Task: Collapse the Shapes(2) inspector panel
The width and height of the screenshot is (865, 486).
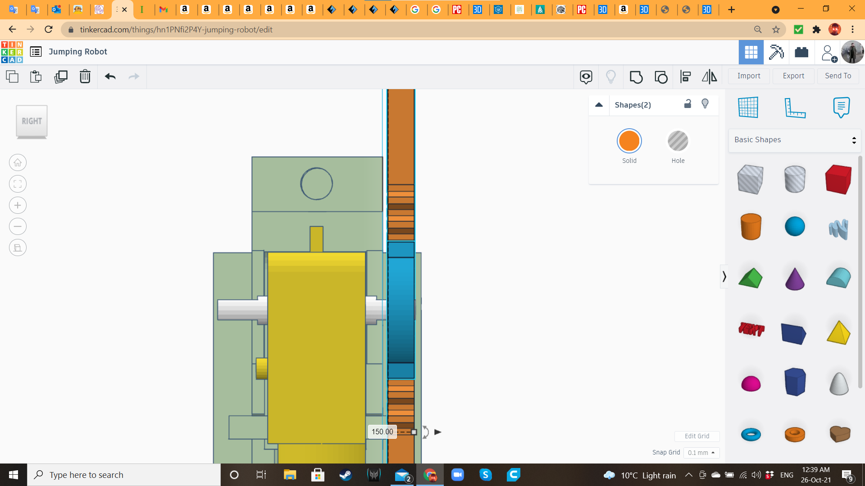Action: click(599, 105)
